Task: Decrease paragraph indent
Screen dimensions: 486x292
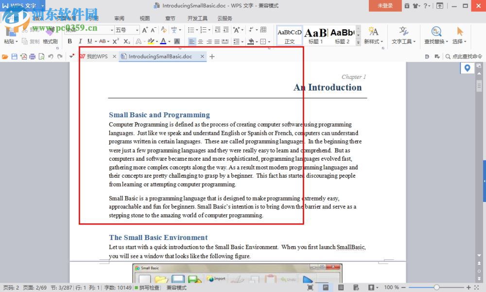Action: [218, 30]
